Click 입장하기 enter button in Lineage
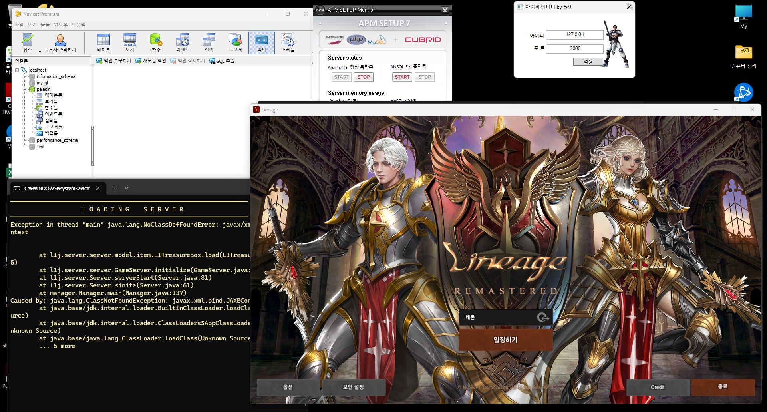This screenshot has width=767, height=412. [505, 340]
